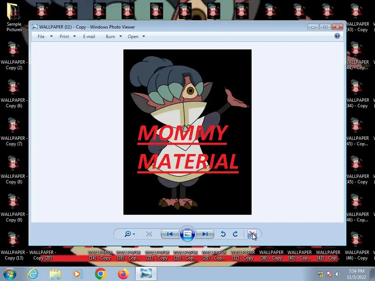Click WALLPAPER - Copy (20) desktop label
Screen dimensions: 375x281
42,255
